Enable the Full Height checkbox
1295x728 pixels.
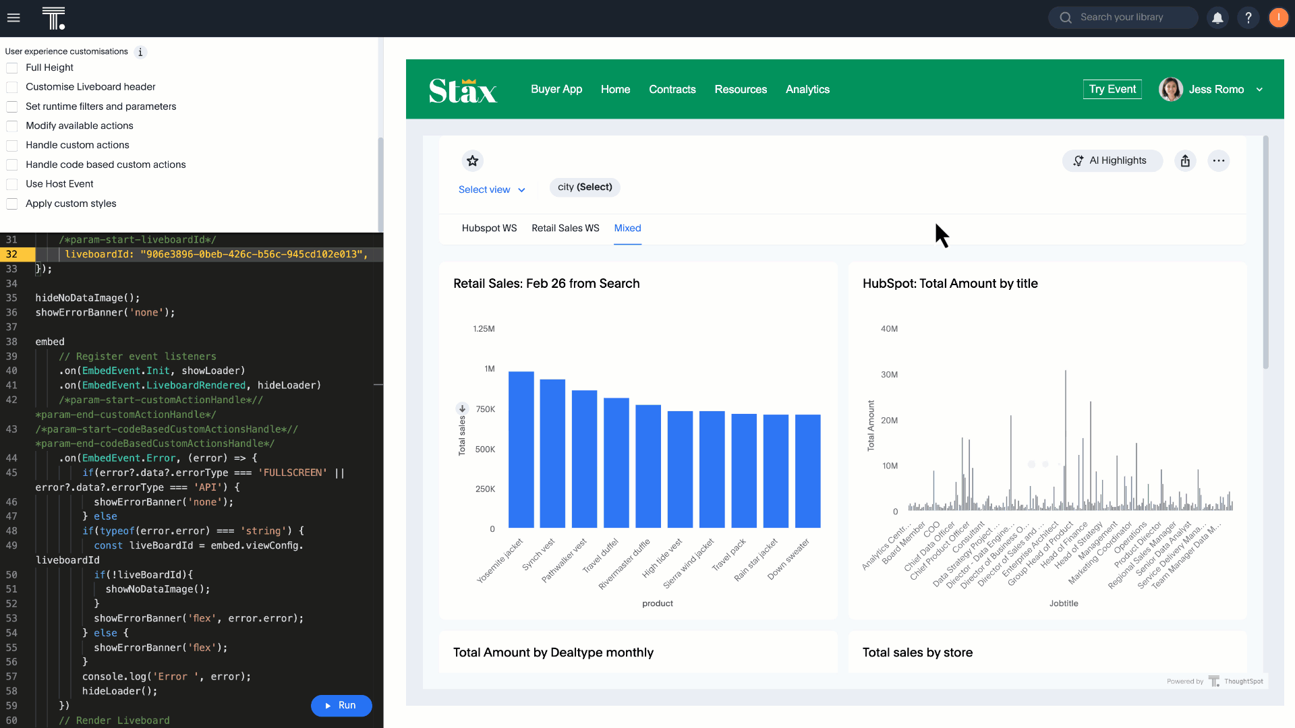(11, 67)
